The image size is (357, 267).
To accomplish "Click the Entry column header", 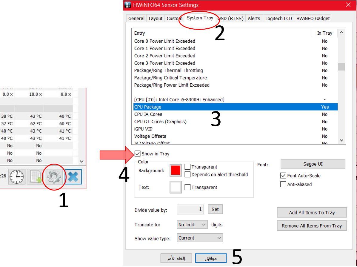I will click(222, 33).
